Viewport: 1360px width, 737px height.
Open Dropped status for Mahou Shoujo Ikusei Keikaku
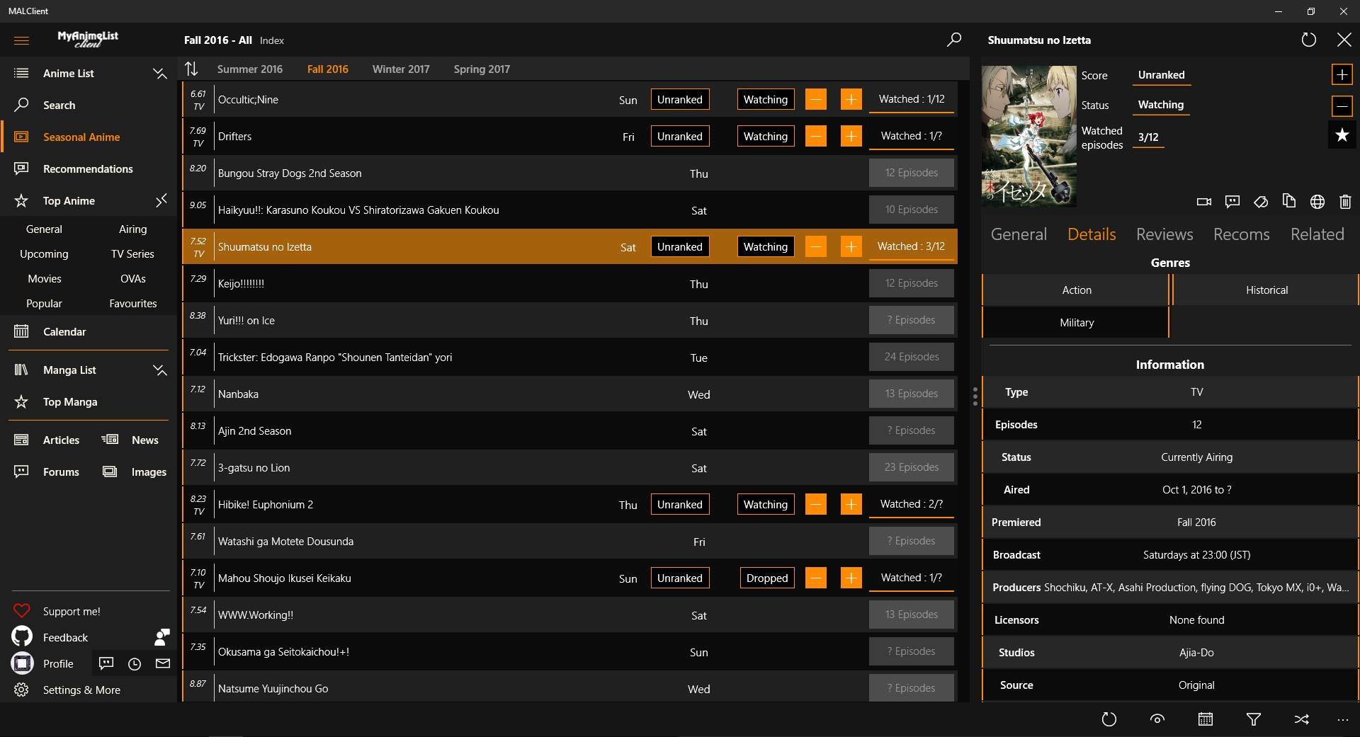(x=767, y=578)
